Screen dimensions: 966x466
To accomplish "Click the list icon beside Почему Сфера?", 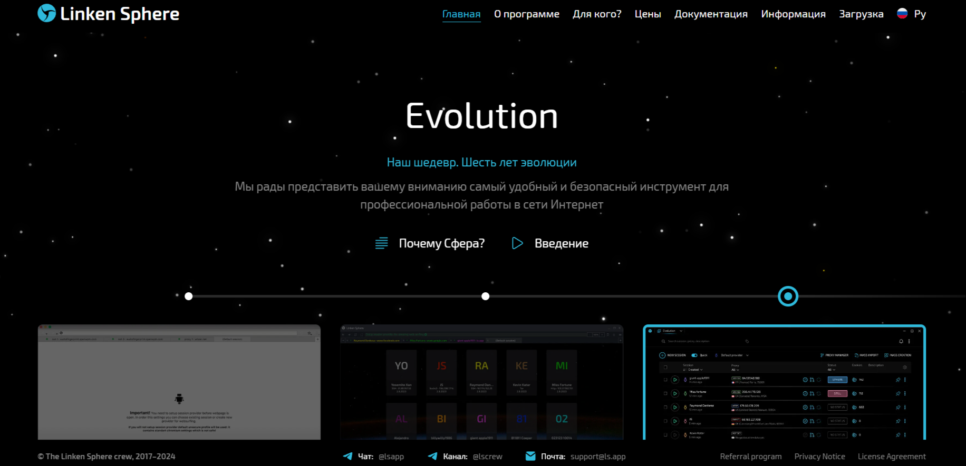I will pyautogui.click(x=381, y=243).
